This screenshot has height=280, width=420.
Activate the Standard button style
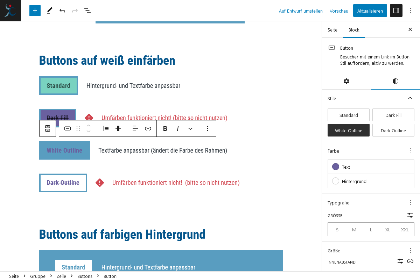click(348, 114)
